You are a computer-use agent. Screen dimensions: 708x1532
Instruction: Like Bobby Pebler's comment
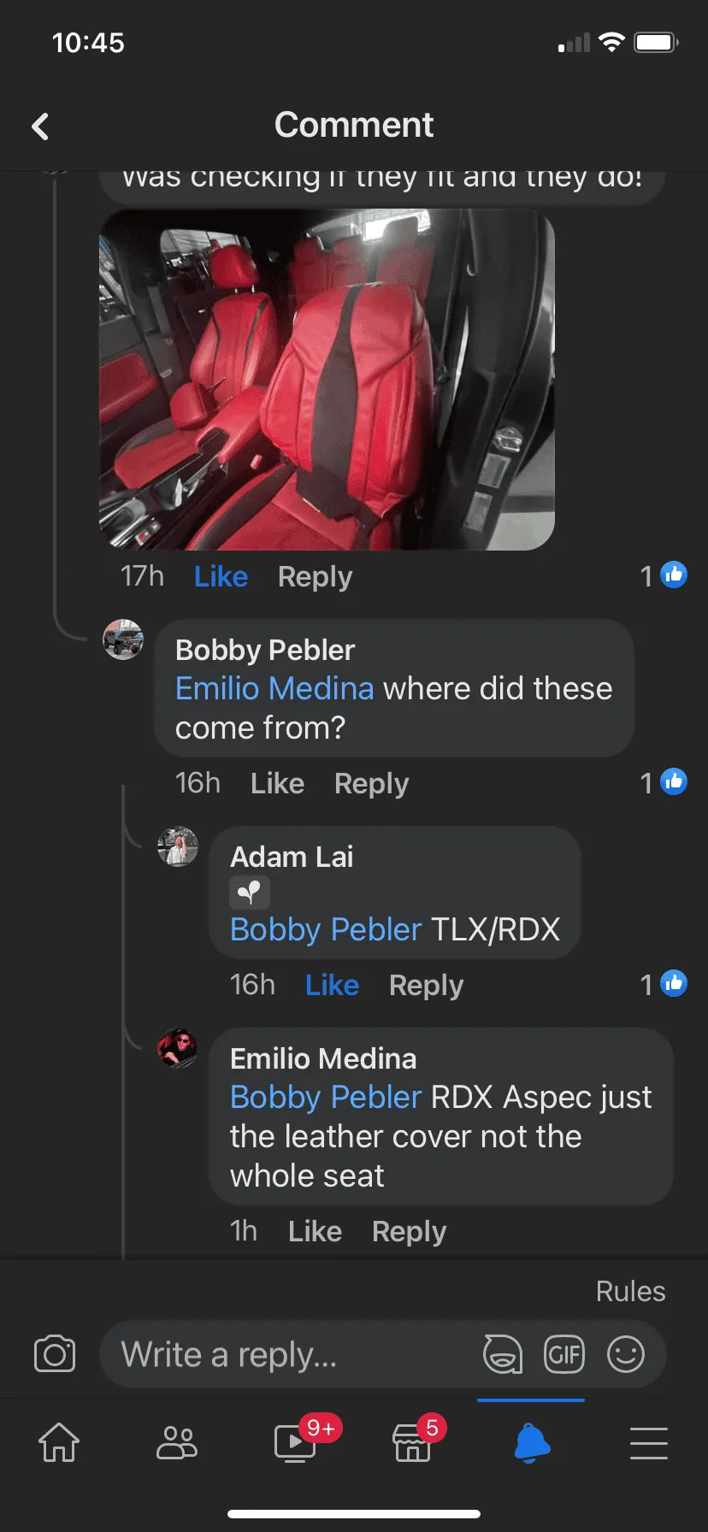[277, 783]
